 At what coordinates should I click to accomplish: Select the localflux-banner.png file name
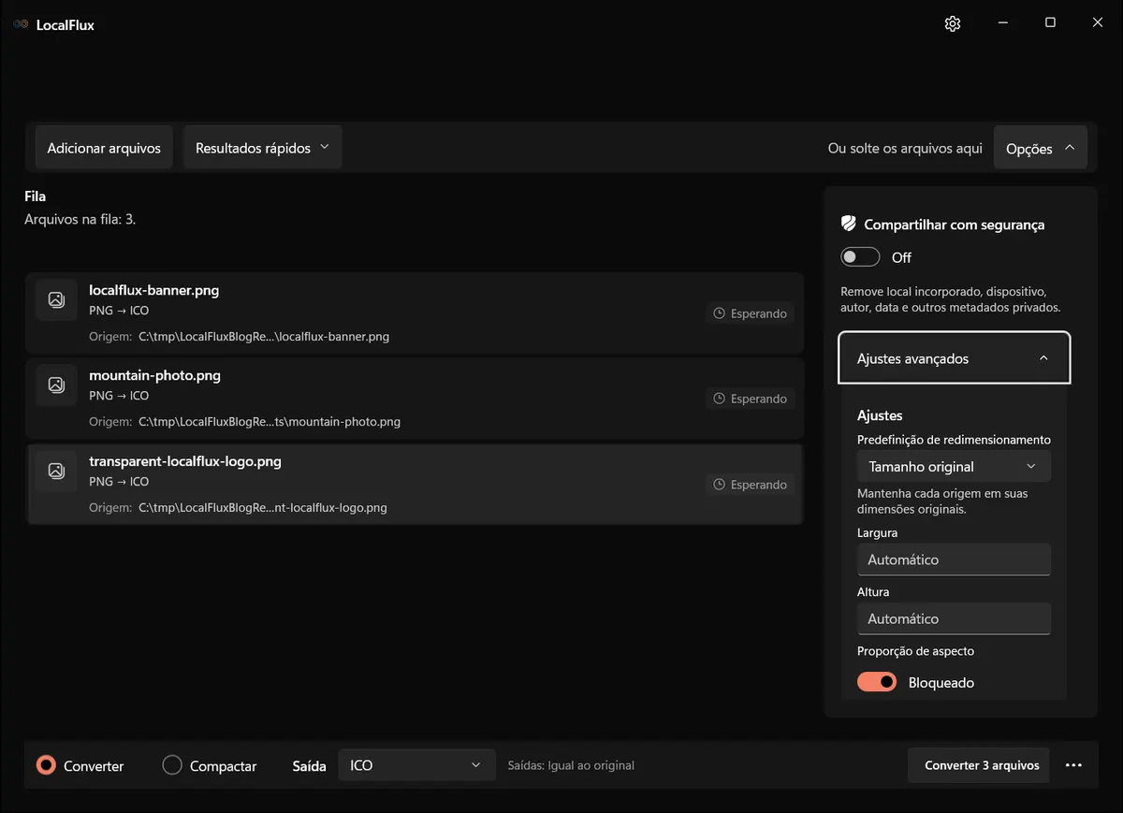coord(154,290)
